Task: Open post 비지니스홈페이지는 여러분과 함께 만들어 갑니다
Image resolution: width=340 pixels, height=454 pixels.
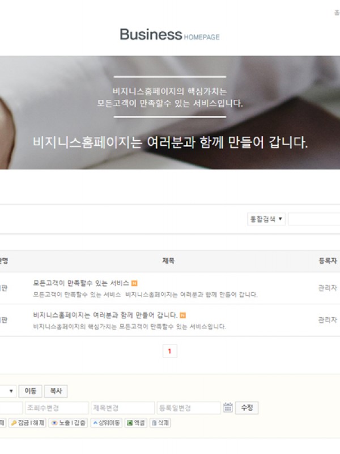Action: tap(105, 315)
